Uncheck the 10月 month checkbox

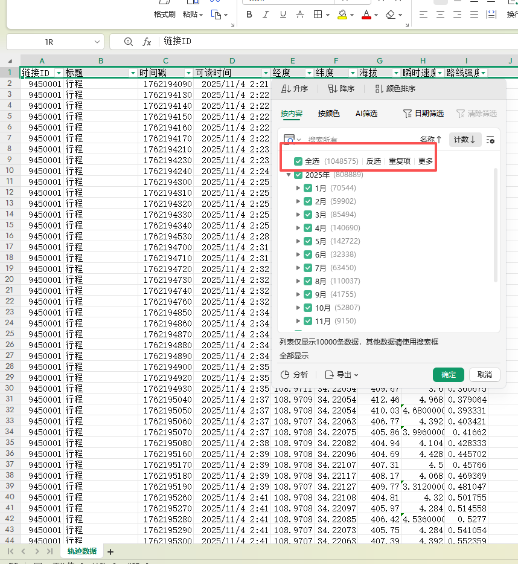coord(308,308)
